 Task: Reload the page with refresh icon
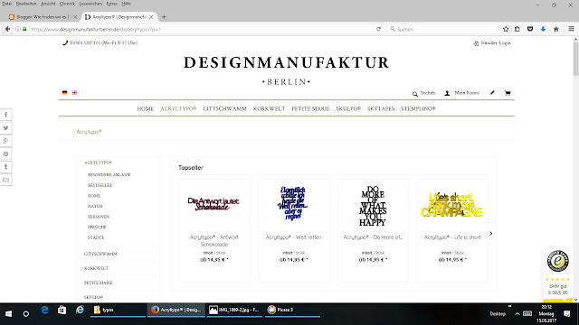coord(378,29)
